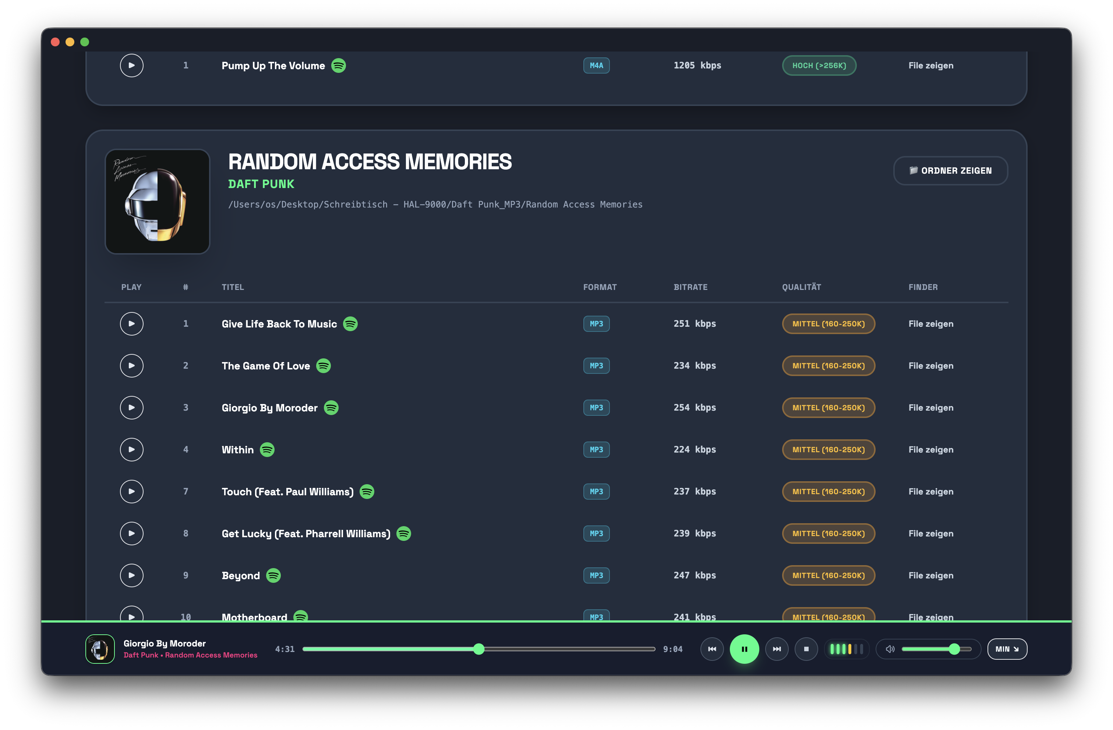1113x730 pixels.
Task: Stop playback with the stop button
Action: 806,649
